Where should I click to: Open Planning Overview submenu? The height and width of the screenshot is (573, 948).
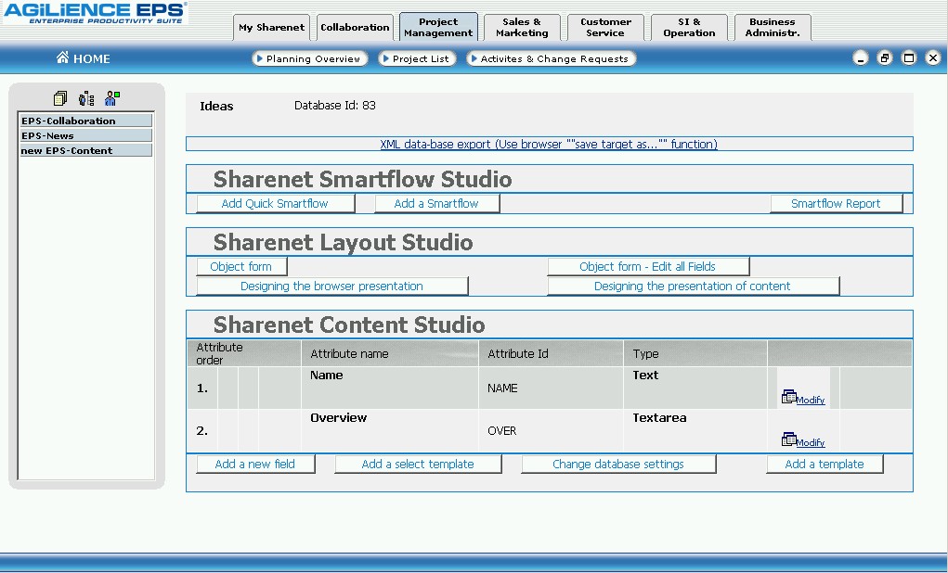click(x=307, y=58)
